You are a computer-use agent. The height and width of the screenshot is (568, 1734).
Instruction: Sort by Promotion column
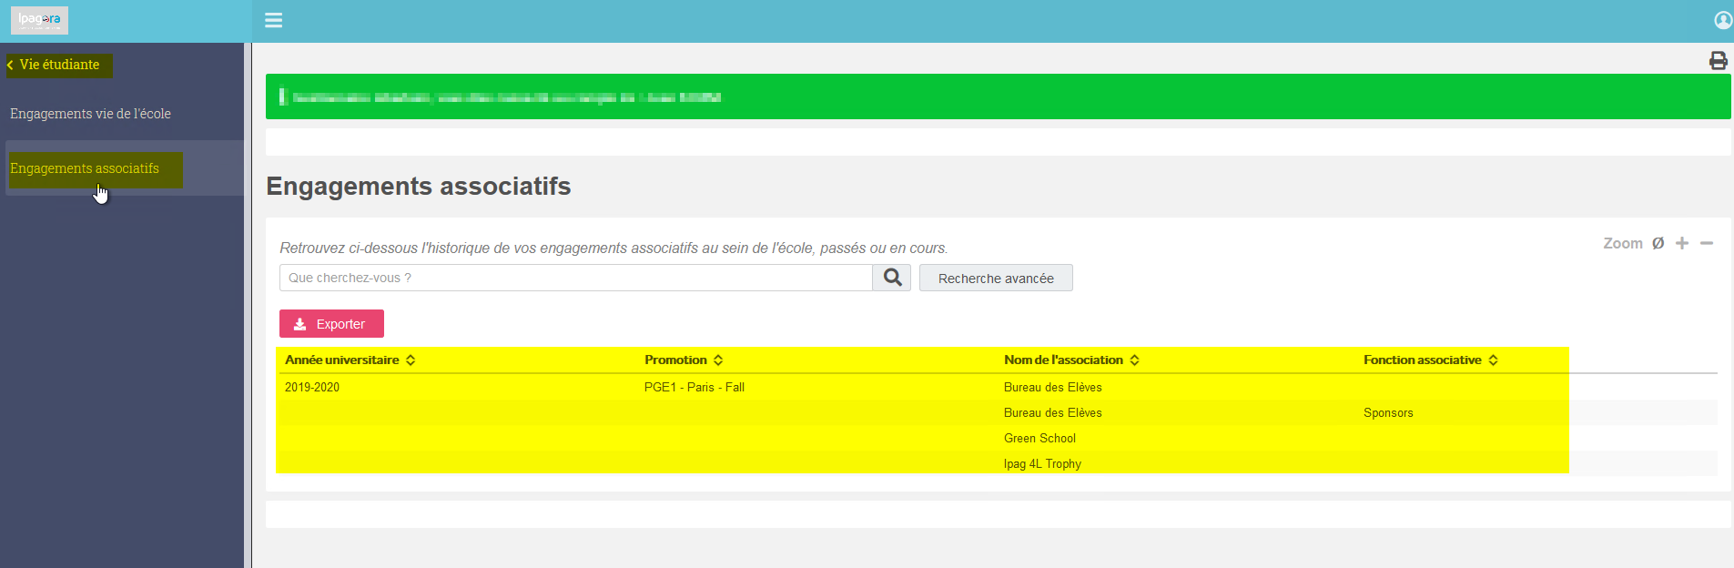[684, 360]
